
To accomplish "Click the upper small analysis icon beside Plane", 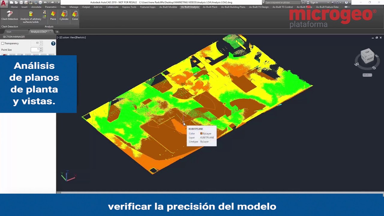I will coord(44,13).
